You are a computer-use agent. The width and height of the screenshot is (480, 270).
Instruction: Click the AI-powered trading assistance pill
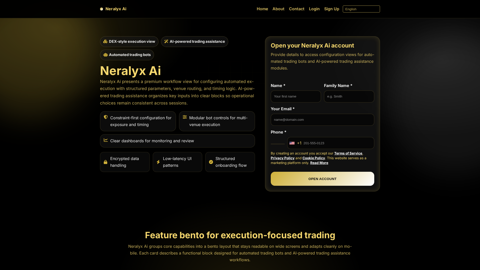(x=194, y=41)
